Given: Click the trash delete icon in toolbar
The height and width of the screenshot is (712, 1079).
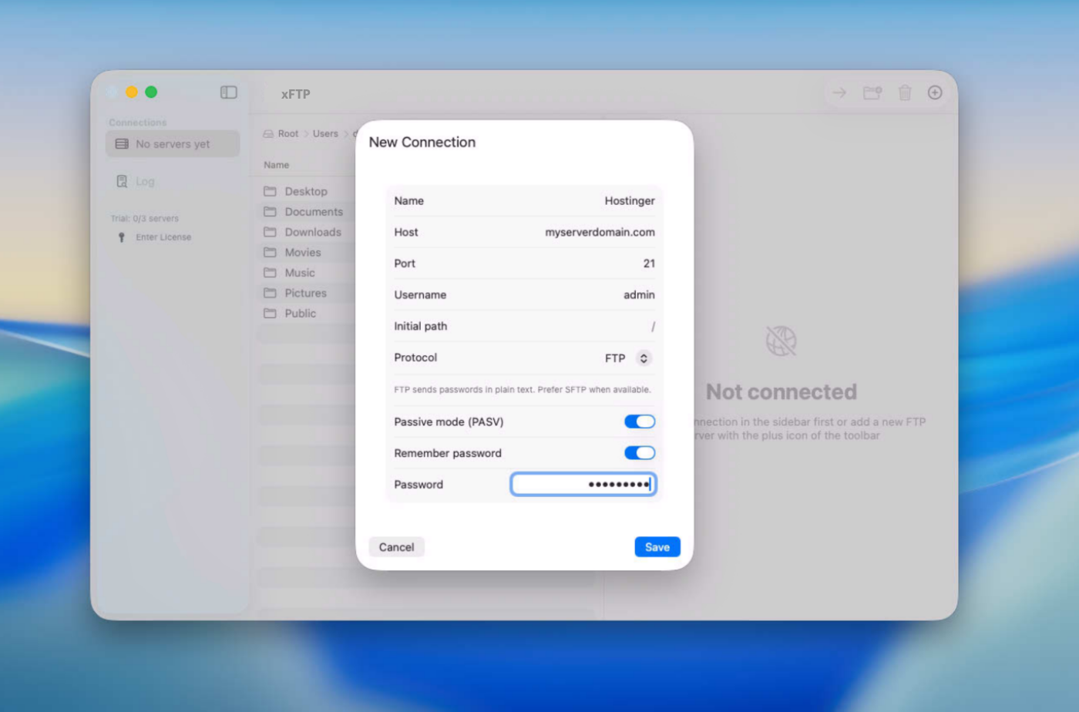Looking at the screenshot, I should click(x=904, y=93).
